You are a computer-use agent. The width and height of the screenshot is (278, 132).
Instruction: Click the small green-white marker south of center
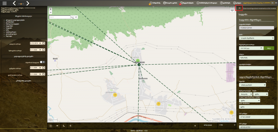click(x=143, y=81)
